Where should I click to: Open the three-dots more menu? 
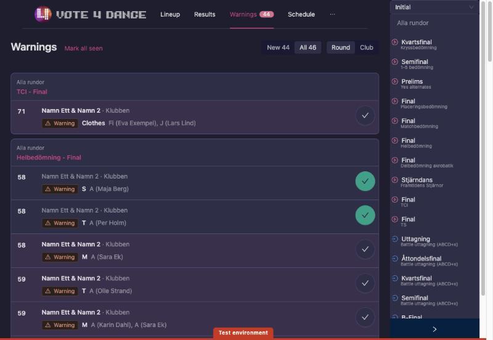tap(332, 14)
